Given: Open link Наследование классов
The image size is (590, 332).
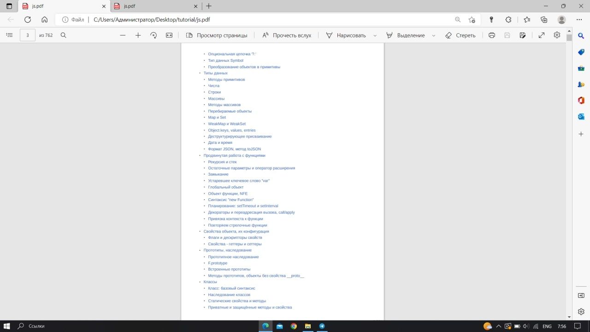Looking at the screenshot, I should click(x=229, y=295).
